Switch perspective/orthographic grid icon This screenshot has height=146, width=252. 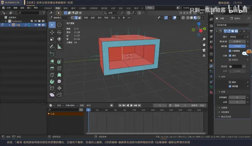click(204, 56)
